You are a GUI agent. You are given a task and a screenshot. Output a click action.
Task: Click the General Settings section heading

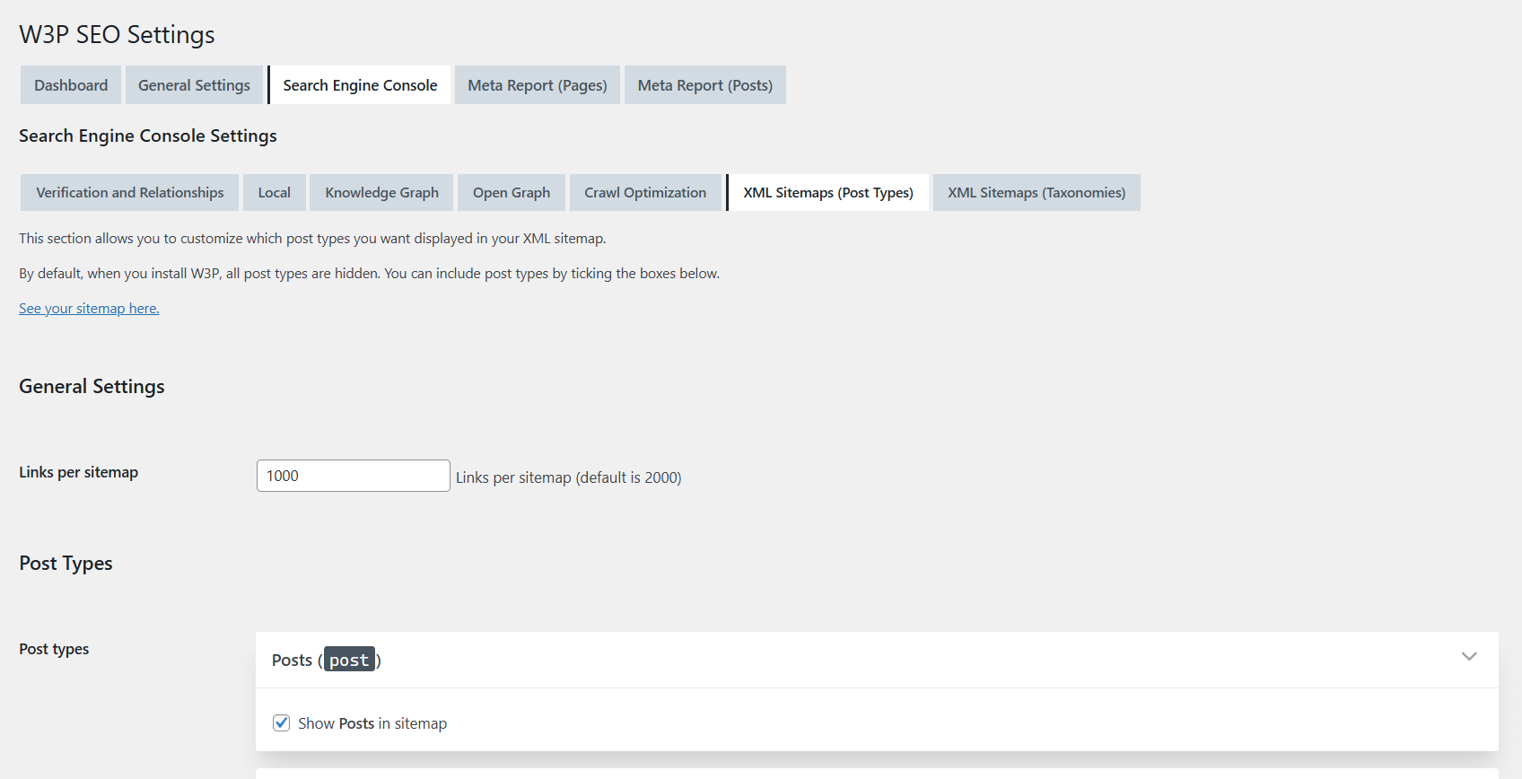[x=92, y=387]
